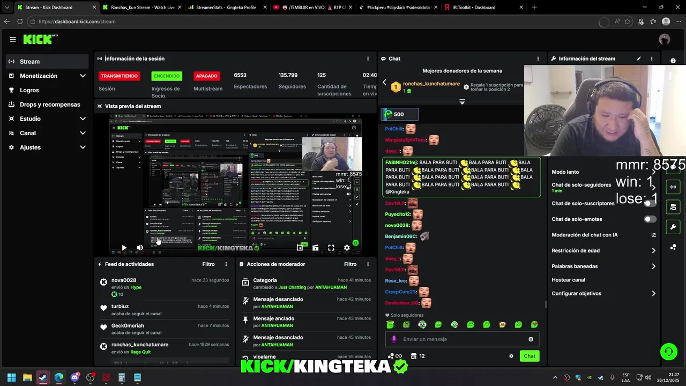The width and height of the screenshot is (686, 386).
Task: Play the stream preview video
Action: (x=124, y=248)
